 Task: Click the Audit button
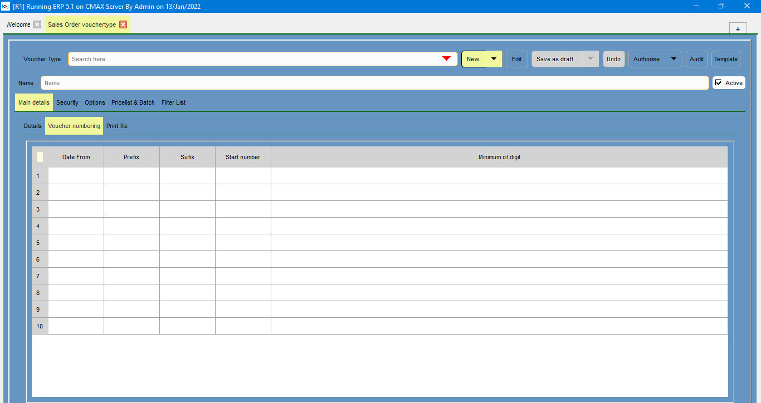pyautogui.click(x=697, y=59)
